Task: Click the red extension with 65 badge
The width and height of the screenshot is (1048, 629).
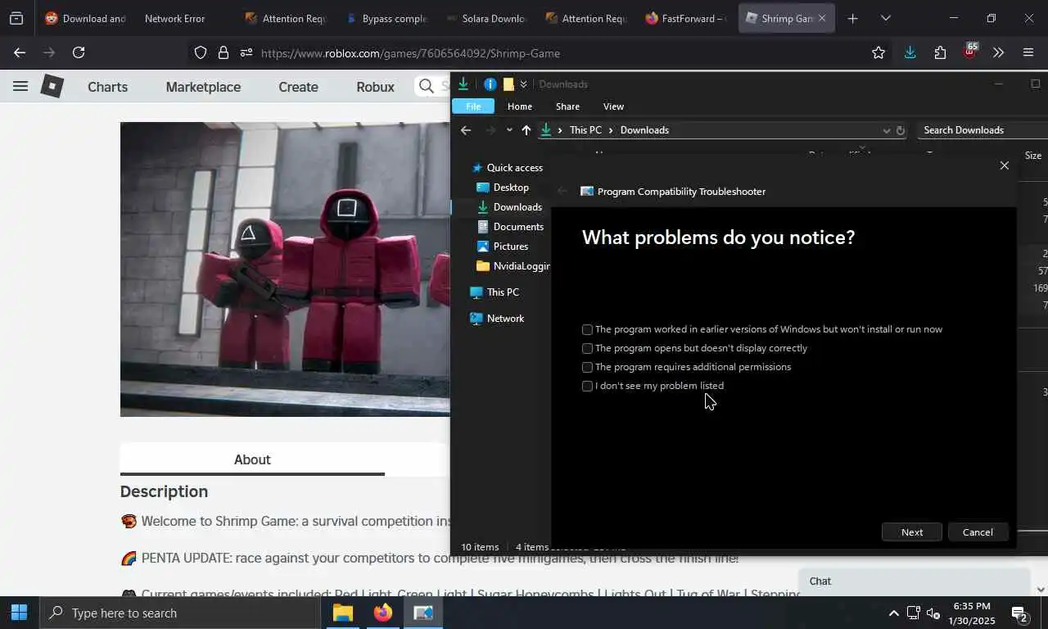Action: point(970,52)
